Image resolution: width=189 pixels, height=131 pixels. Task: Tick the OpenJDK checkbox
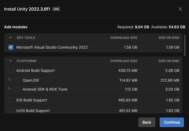pyautogui.click(x=17, y=80)
